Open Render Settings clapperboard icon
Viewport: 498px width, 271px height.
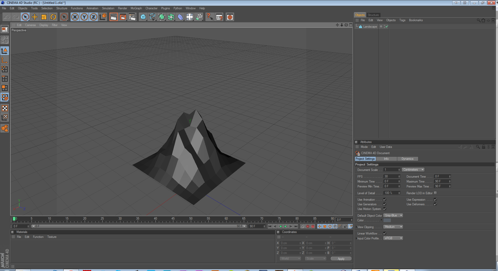pyautogui.click(x=132, y=17)
